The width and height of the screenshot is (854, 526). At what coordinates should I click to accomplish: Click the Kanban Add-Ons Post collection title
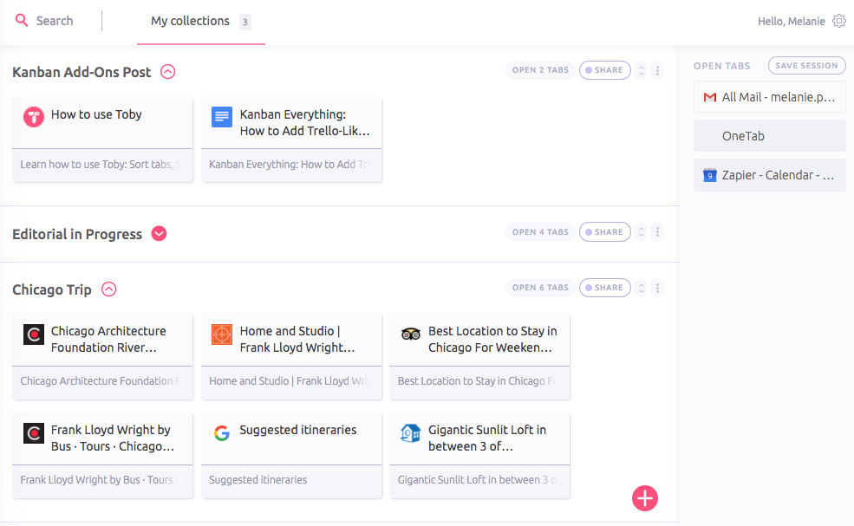tap(81, 72)
